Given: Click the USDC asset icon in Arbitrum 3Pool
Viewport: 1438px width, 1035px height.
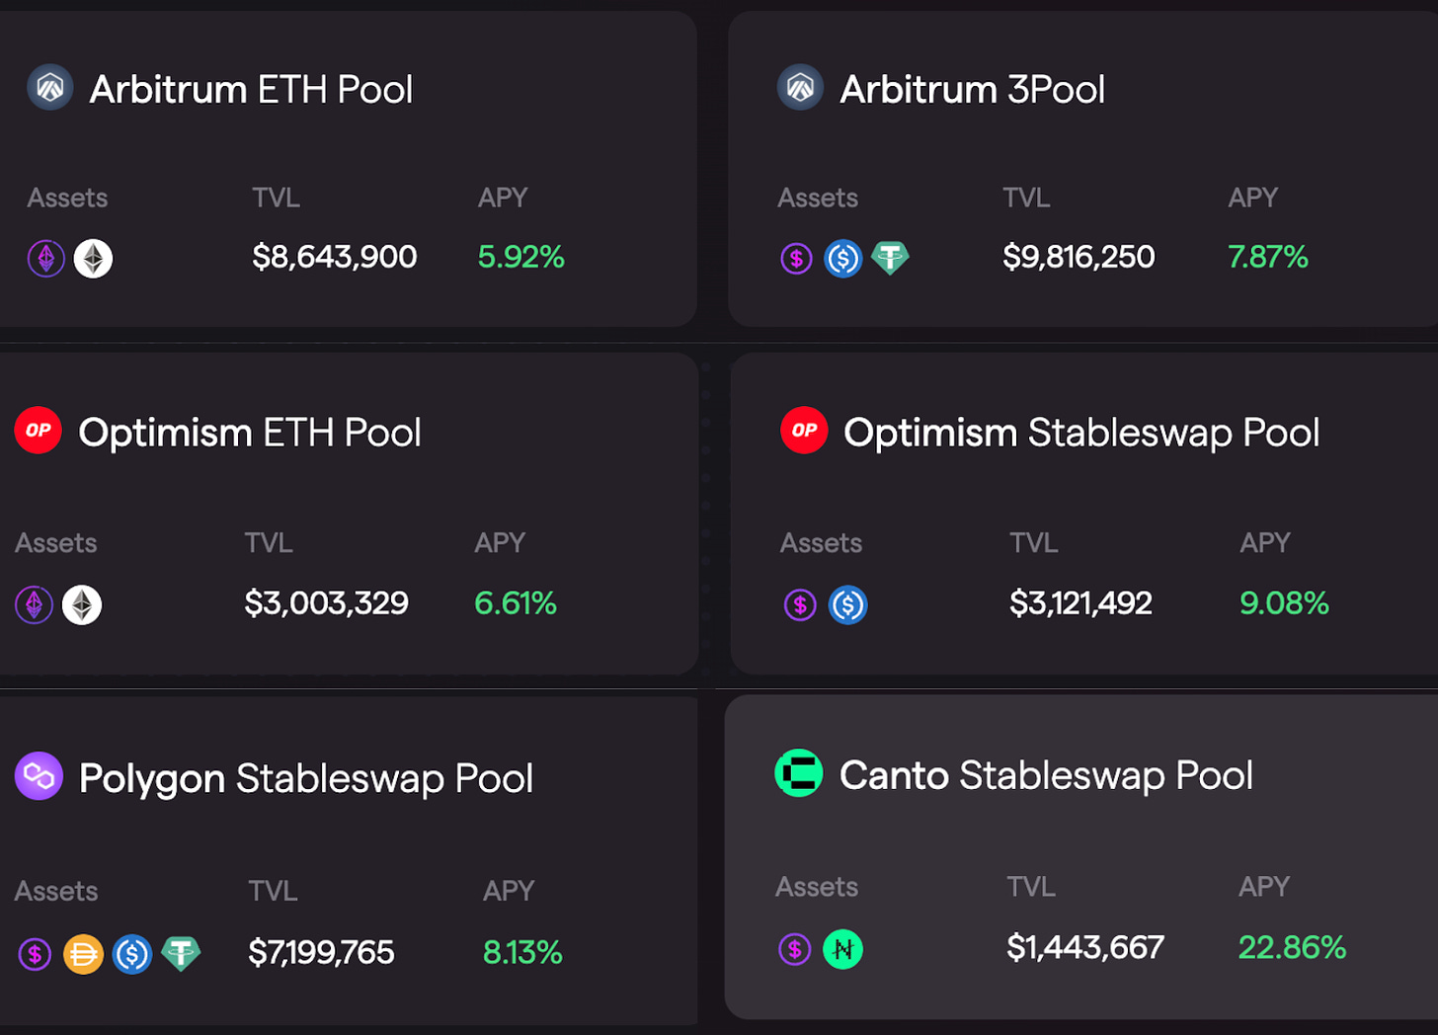Looking at the screenshot, I should [x=843, y=259].
